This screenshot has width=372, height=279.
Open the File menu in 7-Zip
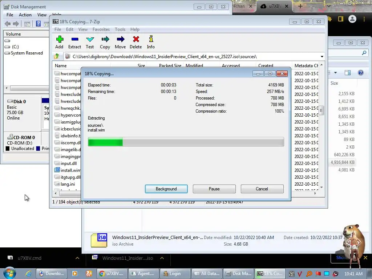point(58,29)
